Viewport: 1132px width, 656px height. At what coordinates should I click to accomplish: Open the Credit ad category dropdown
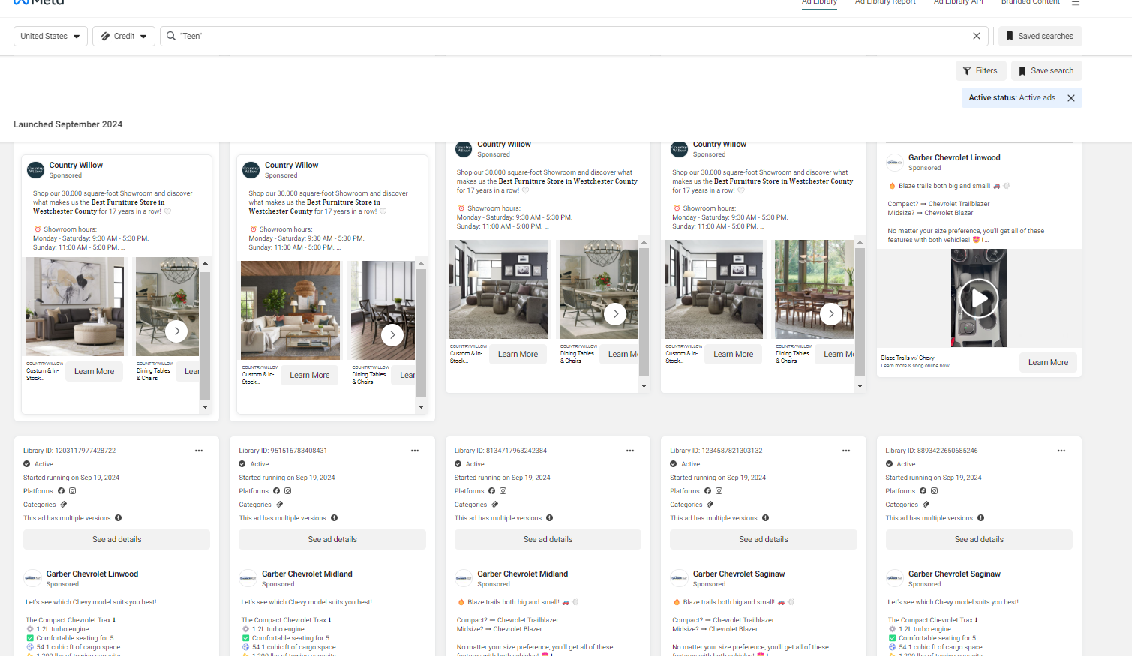coord(124,36)
